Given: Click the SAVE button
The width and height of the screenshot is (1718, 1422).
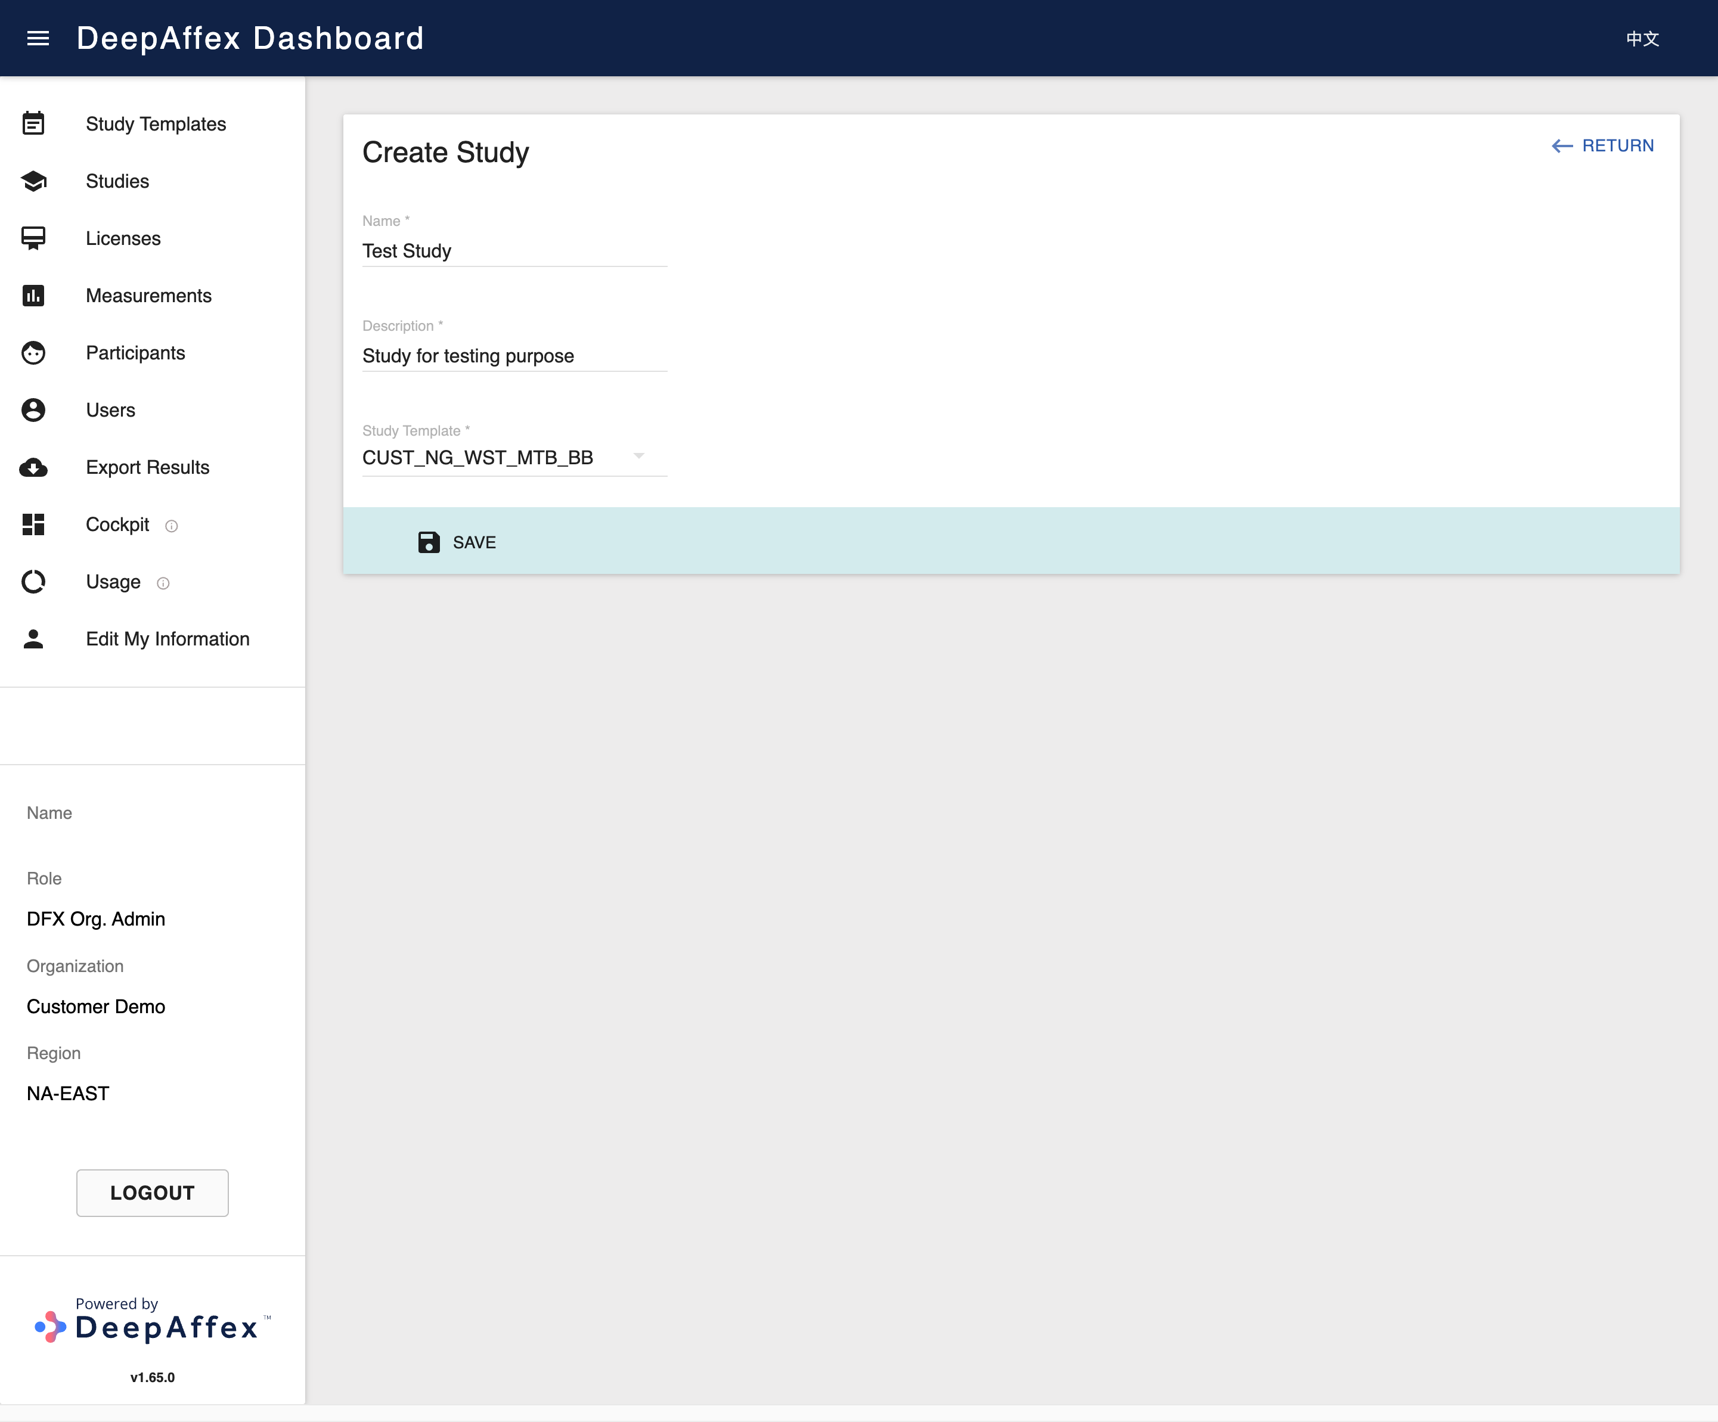Looking at the screenshot, I should coord(457,542).
